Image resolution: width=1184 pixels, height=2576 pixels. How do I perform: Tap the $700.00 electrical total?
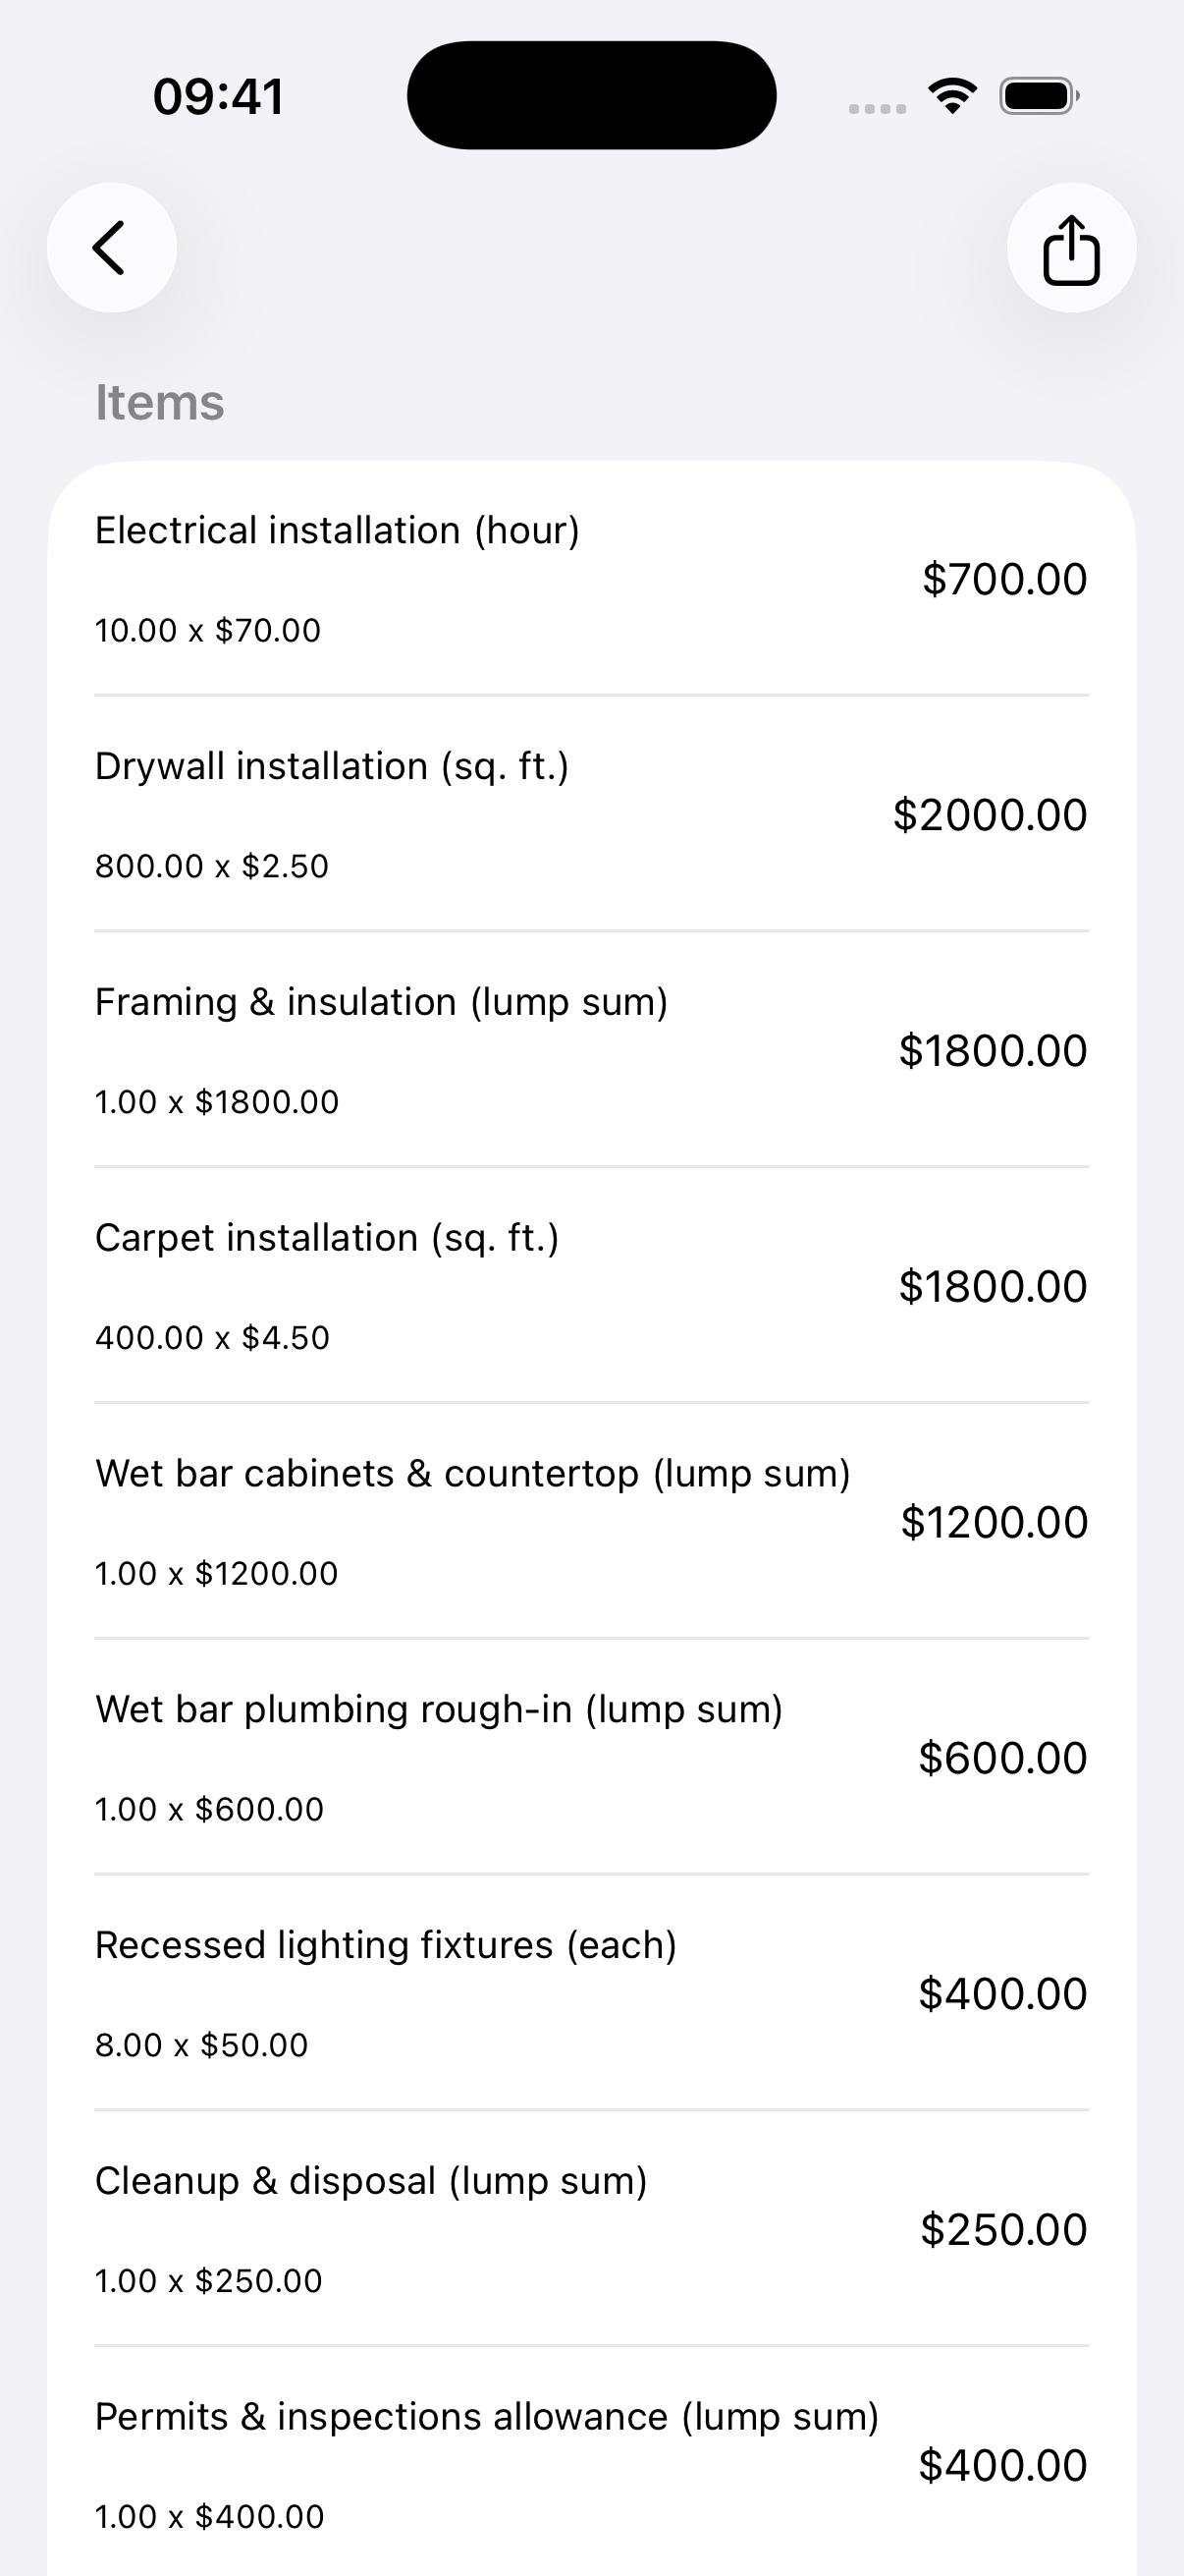coord(1004,579)
